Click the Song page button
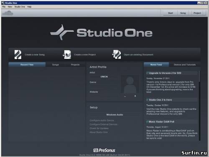Screen dimensions: 209x157 tap(183, 13)
